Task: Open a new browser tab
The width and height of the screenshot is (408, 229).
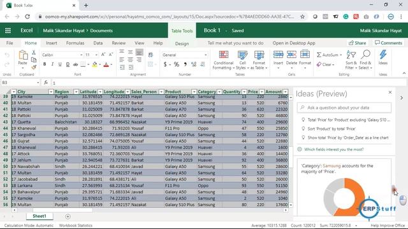Action: coord(86,5)
